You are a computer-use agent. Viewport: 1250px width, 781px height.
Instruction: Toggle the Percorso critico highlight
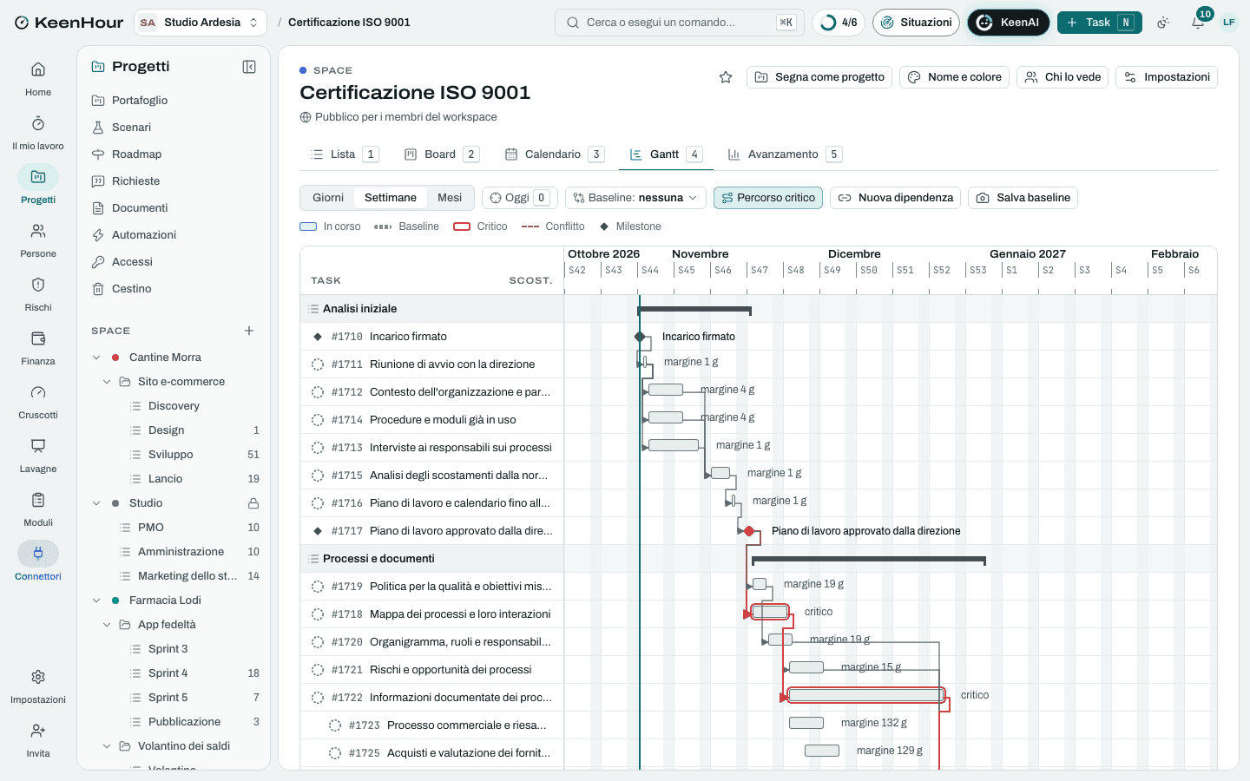tap(768, 198)
